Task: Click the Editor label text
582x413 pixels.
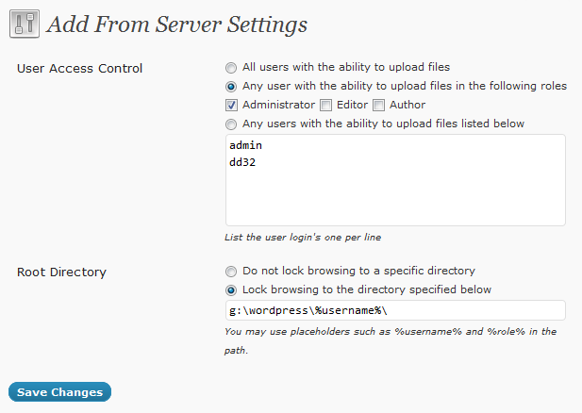Action: point(351,105)
